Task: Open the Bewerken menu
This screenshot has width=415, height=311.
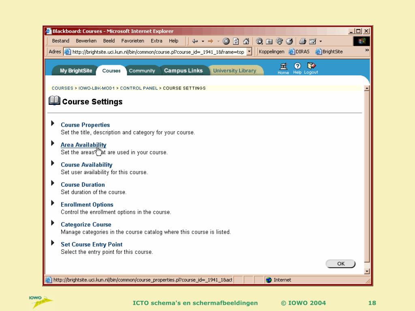Action: tap(86, 41)
